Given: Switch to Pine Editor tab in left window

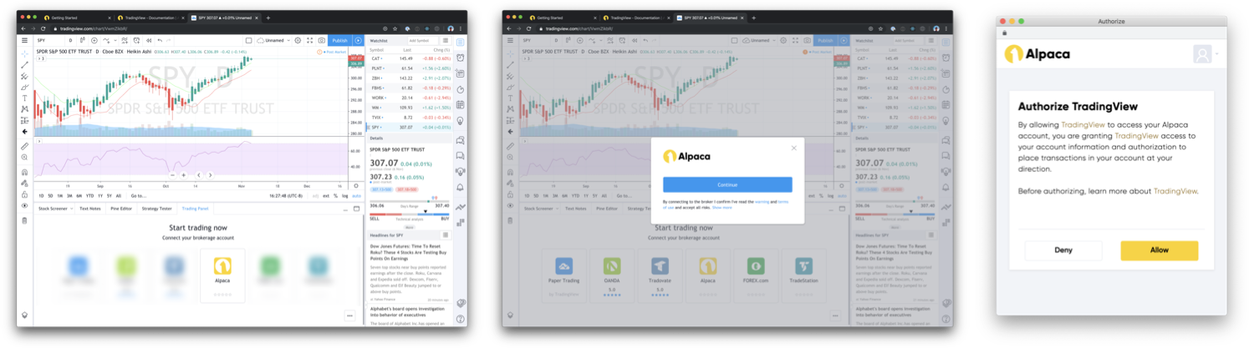Looking at the screenshot, I should click(x=121, y=209).
